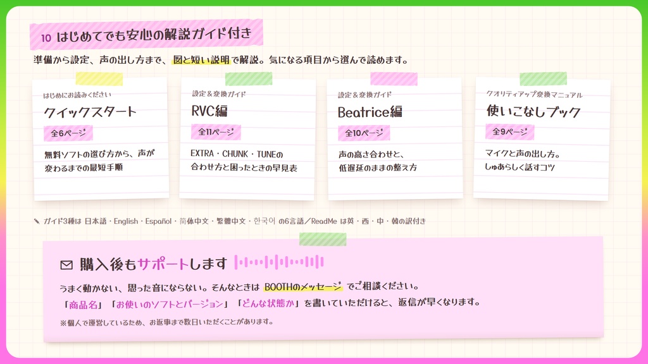Click the 全10ページ badge
The width and height of the screenshot is (648, 364).
pos(364,133)
